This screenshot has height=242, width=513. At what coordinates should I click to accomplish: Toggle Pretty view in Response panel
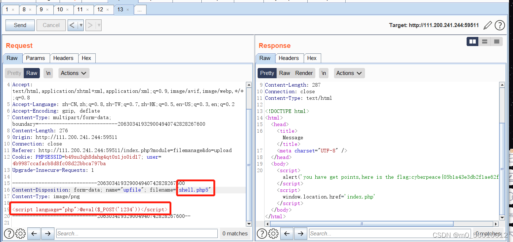[x=267, y=73]
